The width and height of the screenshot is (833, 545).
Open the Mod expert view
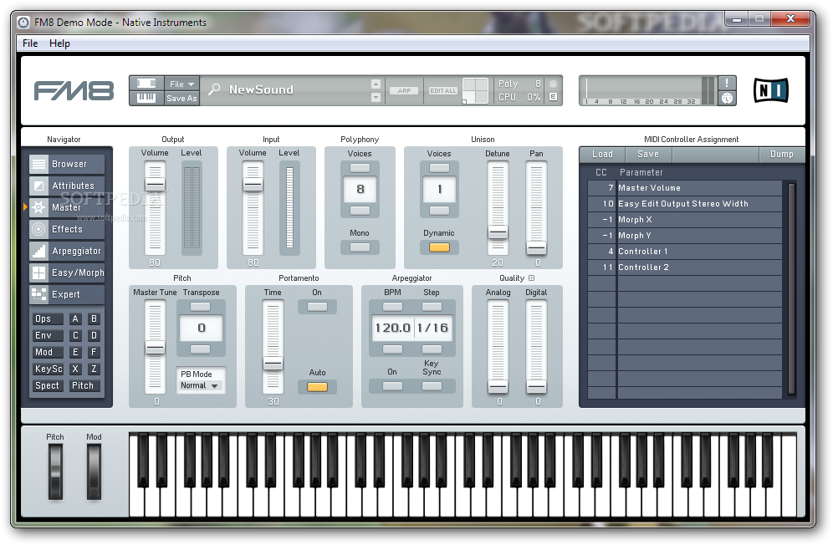tap(48, 352)
